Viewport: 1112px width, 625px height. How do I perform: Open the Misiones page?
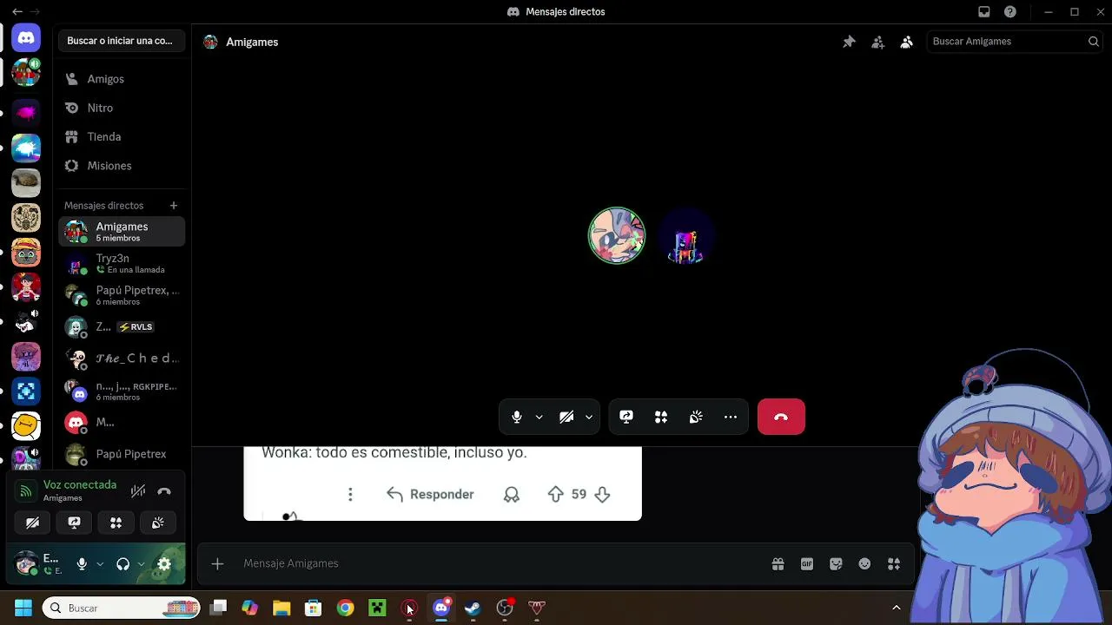point(122,166)
